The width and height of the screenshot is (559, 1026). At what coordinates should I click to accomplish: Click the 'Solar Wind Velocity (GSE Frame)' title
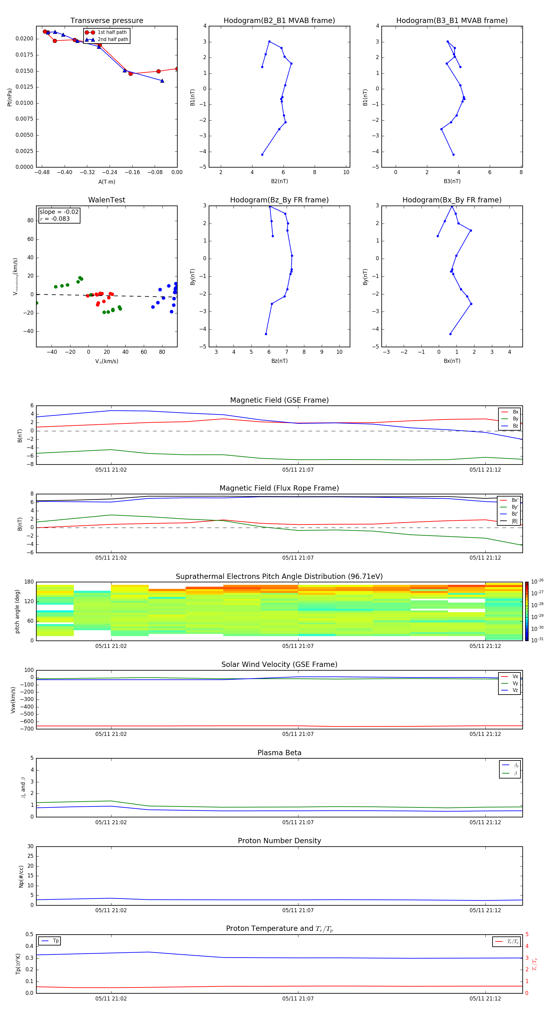(x=279, y=665)
